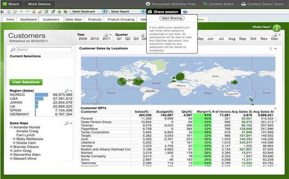
Task: Click the trash icon above the map
Action: click(x=270, y=48)
